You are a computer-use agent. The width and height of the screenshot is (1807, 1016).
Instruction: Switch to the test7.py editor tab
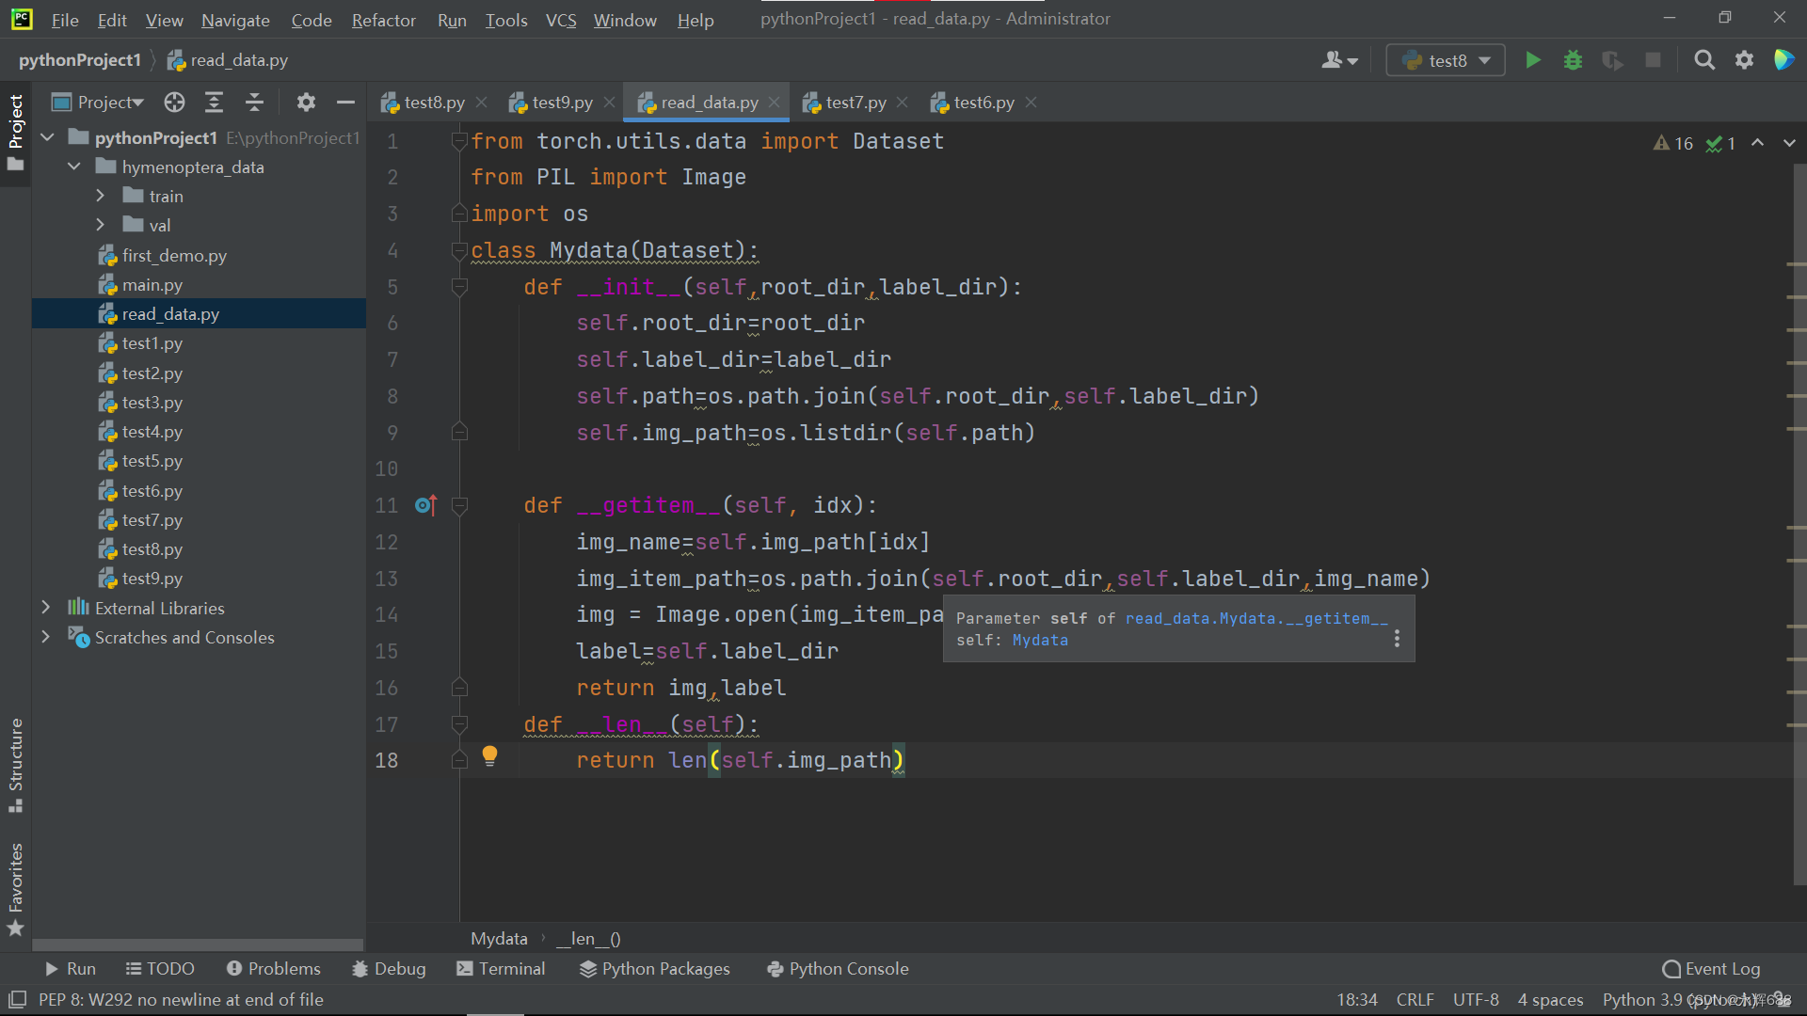click(855, 103)
